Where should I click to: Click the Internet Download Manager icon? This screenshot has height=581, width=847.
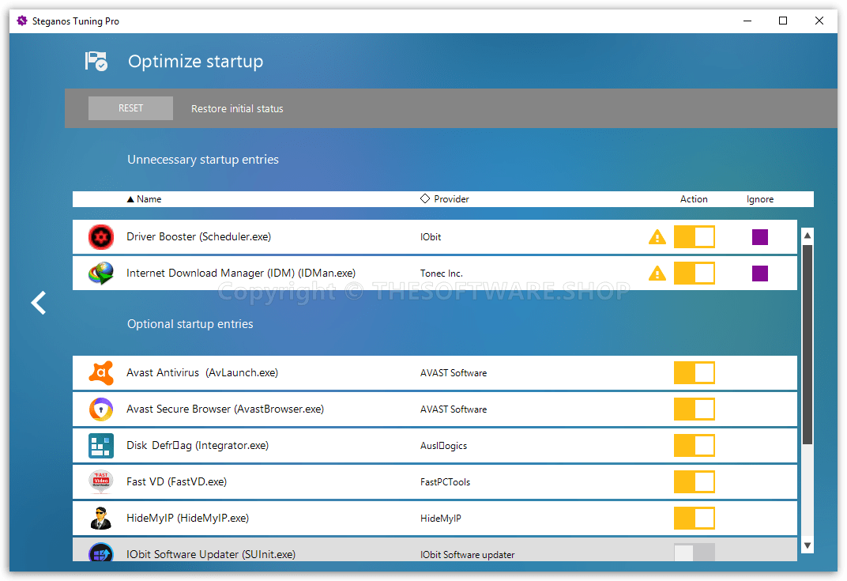[x=100, y=274]
